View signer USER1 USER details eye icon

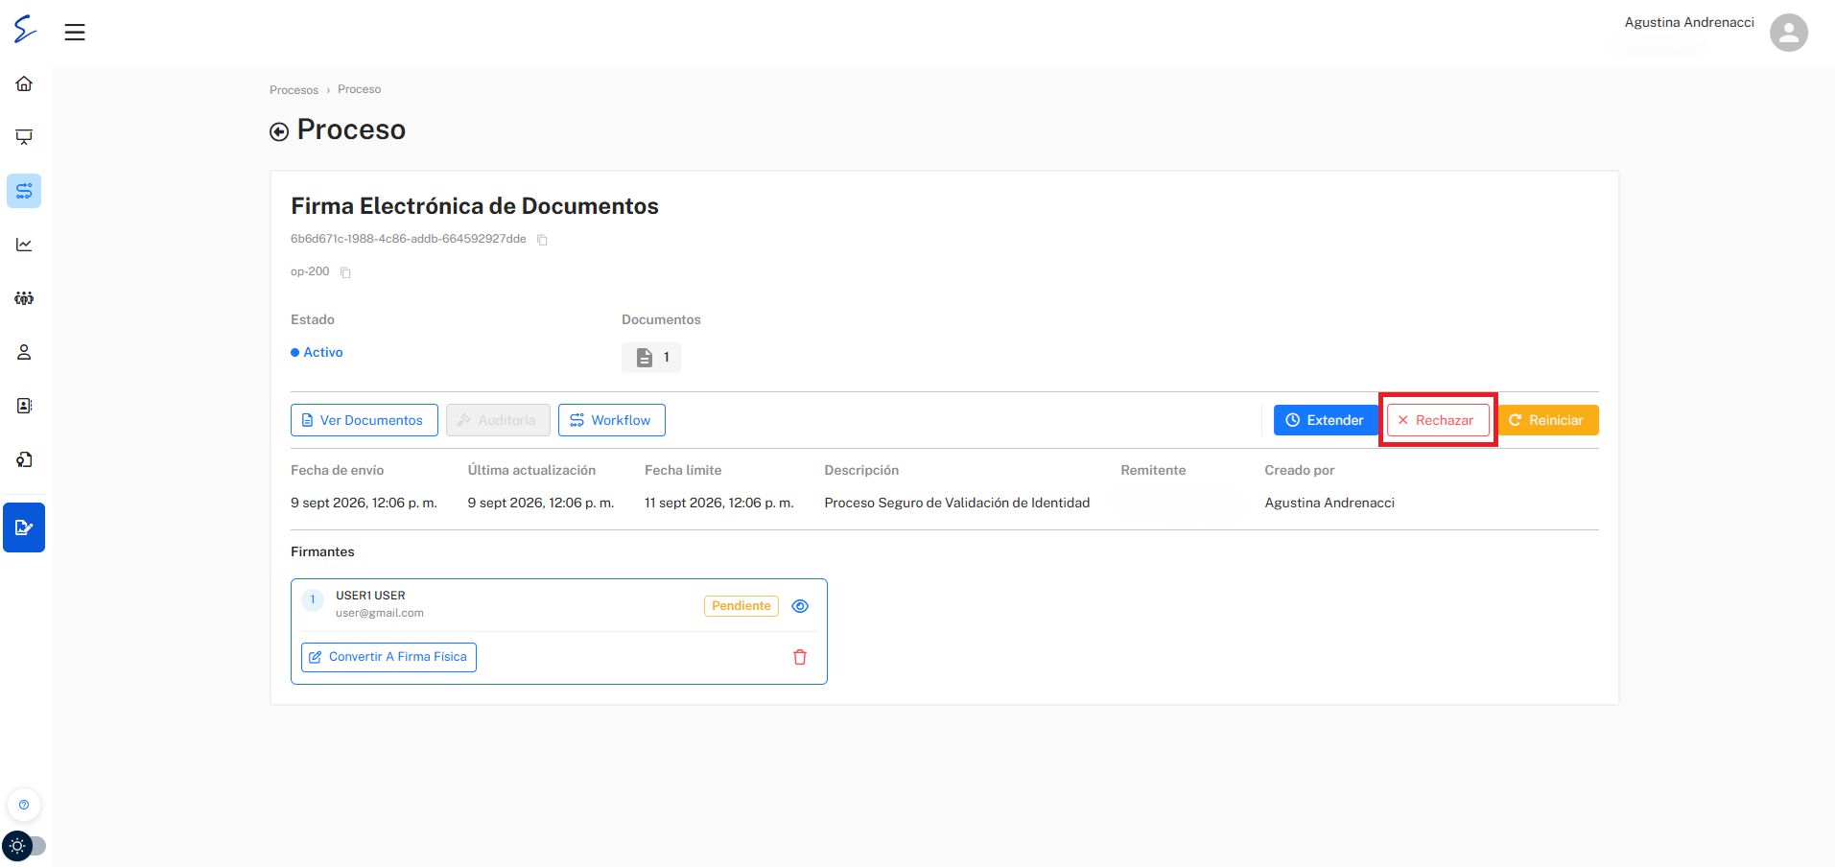coord(800,606)
